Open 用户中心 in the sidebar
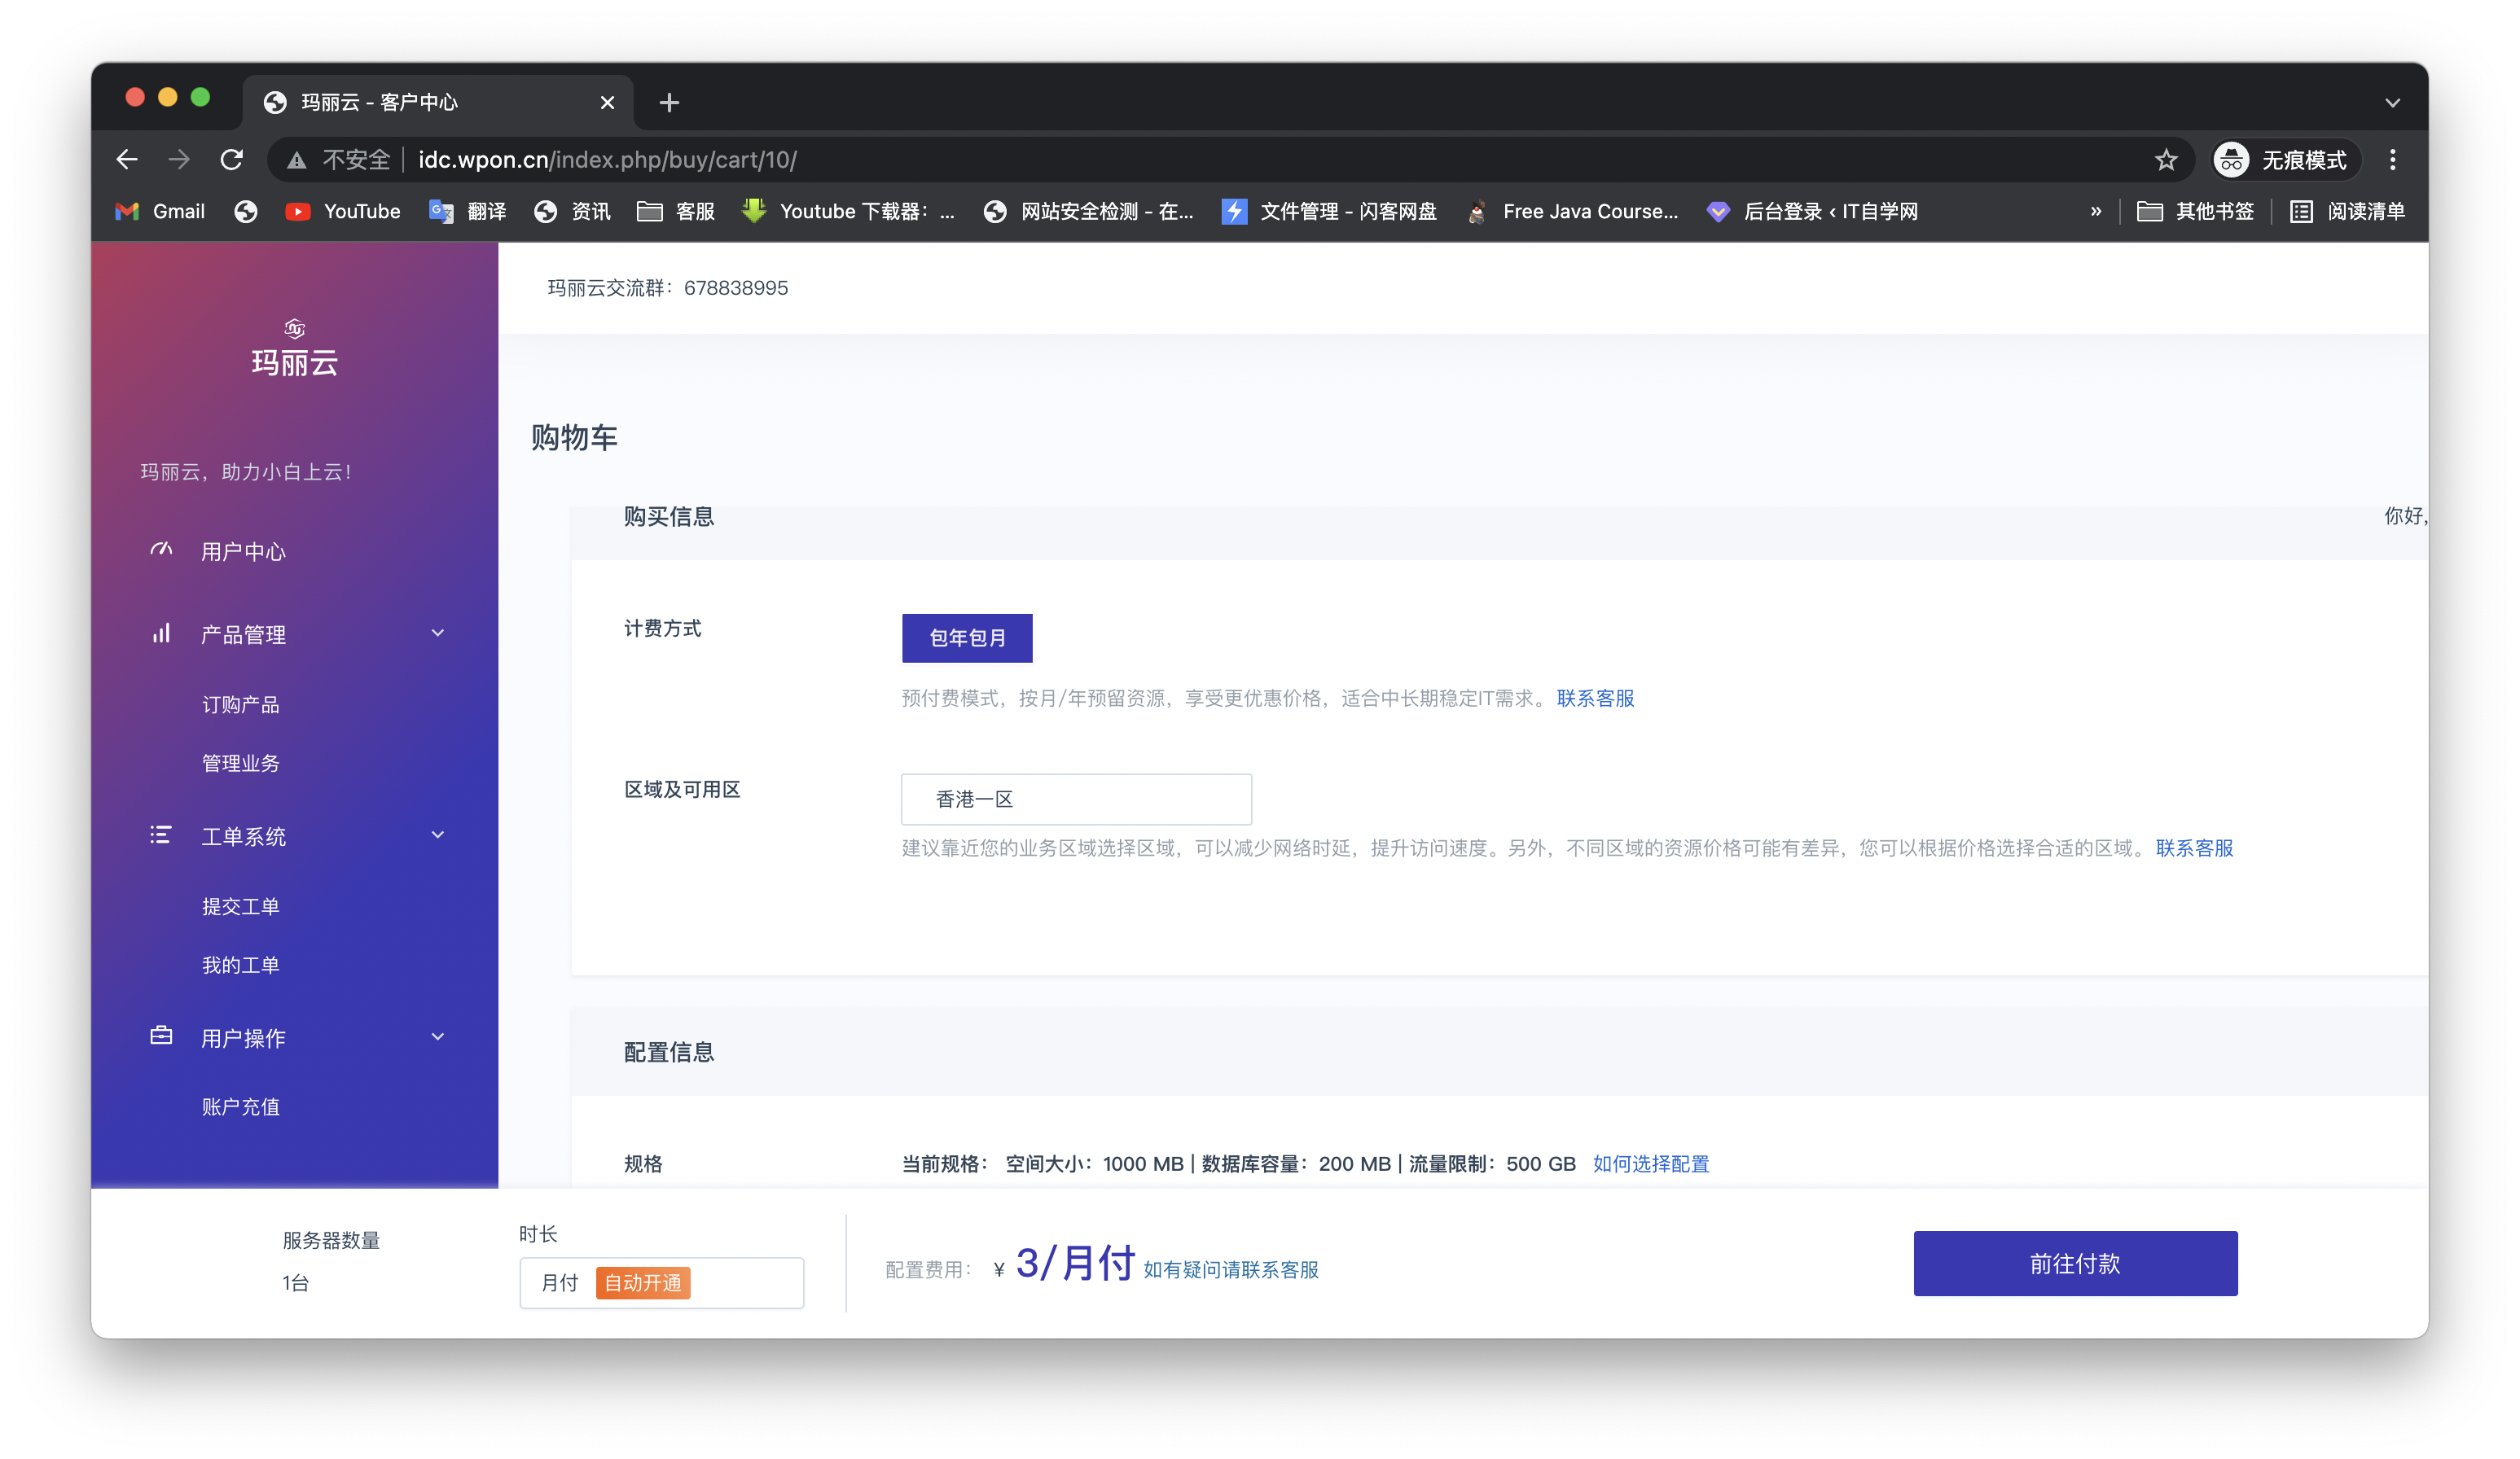2520x1459 pixels. pos(243,552)
